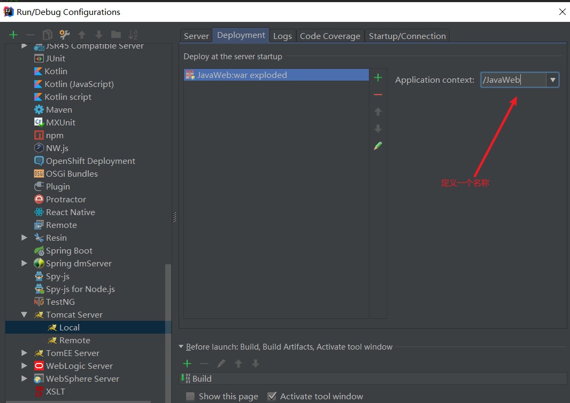Select the Deployment tab
The width and height of the screenshot is (570, 403).
point(241,35)
